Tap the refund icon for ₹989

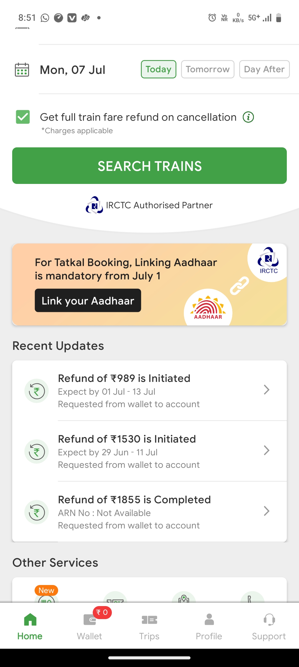37,391
